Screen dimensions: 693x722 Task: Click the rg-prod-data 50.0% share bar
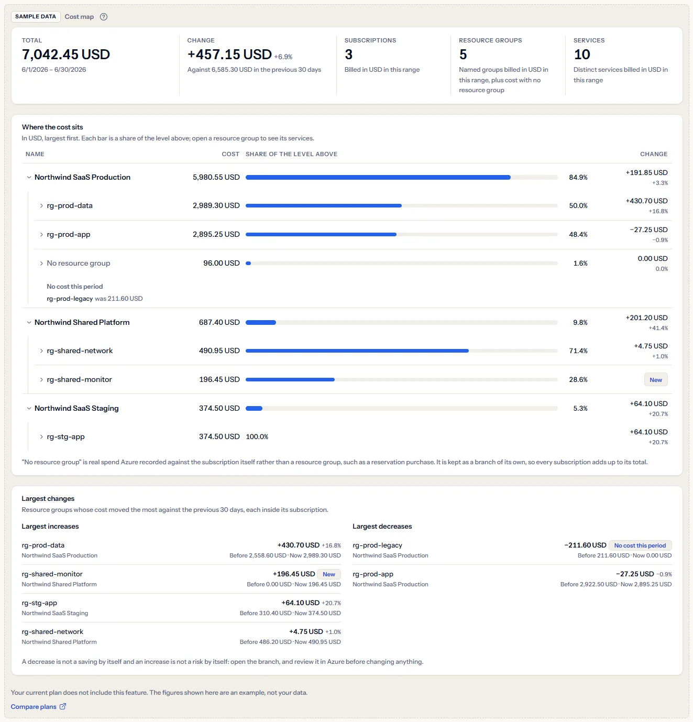point(402,206)
